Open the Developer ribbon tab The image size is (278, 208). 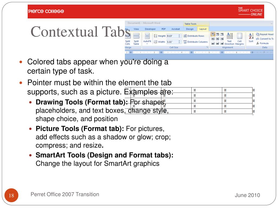tap(150, 29)
